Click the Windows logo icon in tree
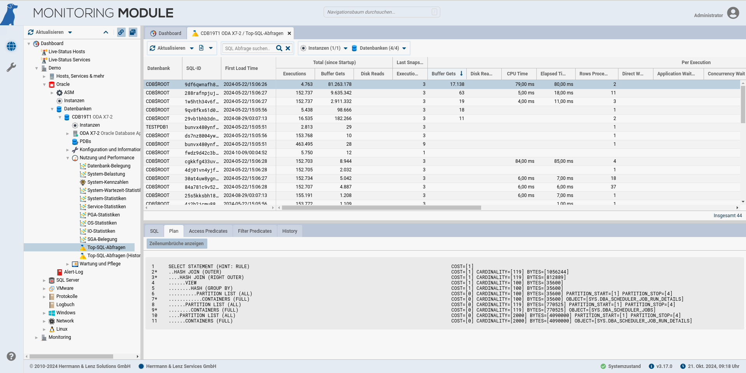 (52, 313)
